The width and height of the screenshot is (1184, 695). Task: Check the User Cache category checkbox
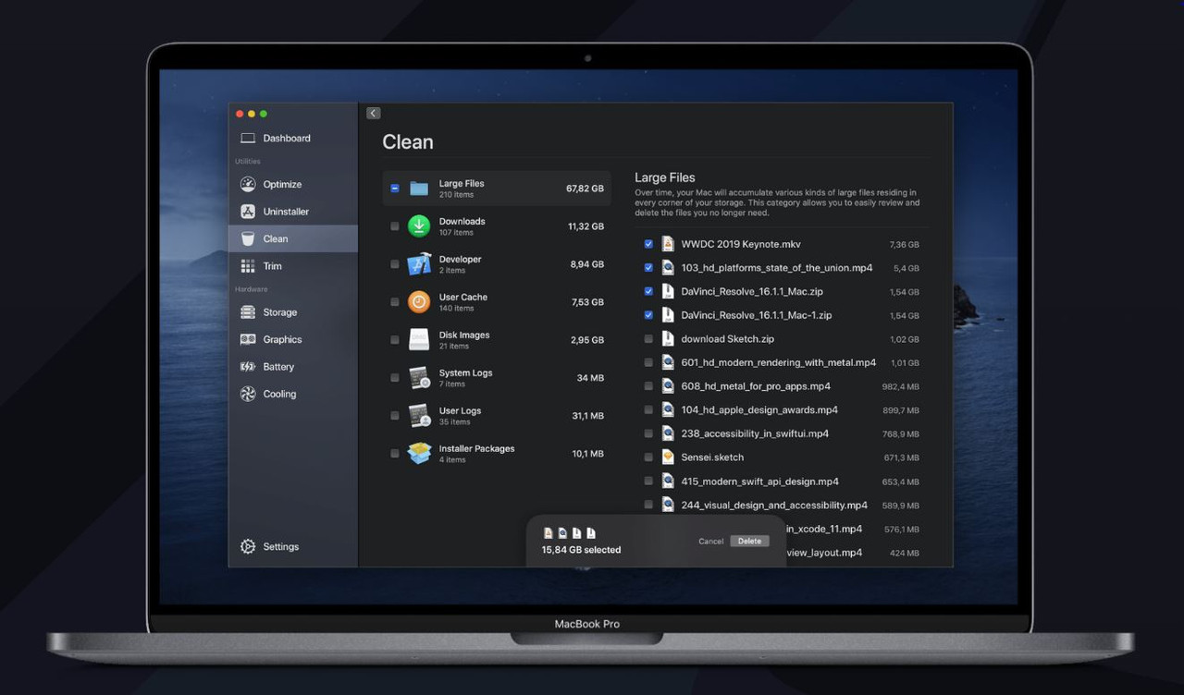pyautogui.click(x=395, y=302)
